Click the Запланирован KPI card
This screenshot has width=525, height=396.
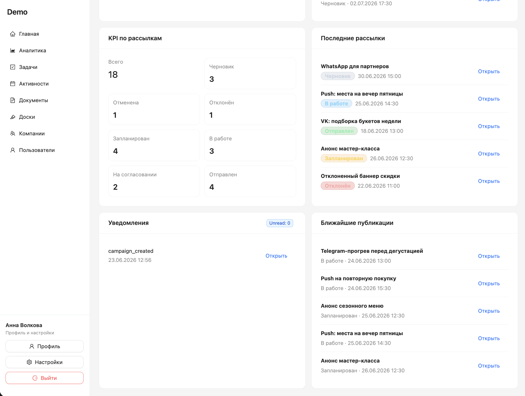[154, 145]
